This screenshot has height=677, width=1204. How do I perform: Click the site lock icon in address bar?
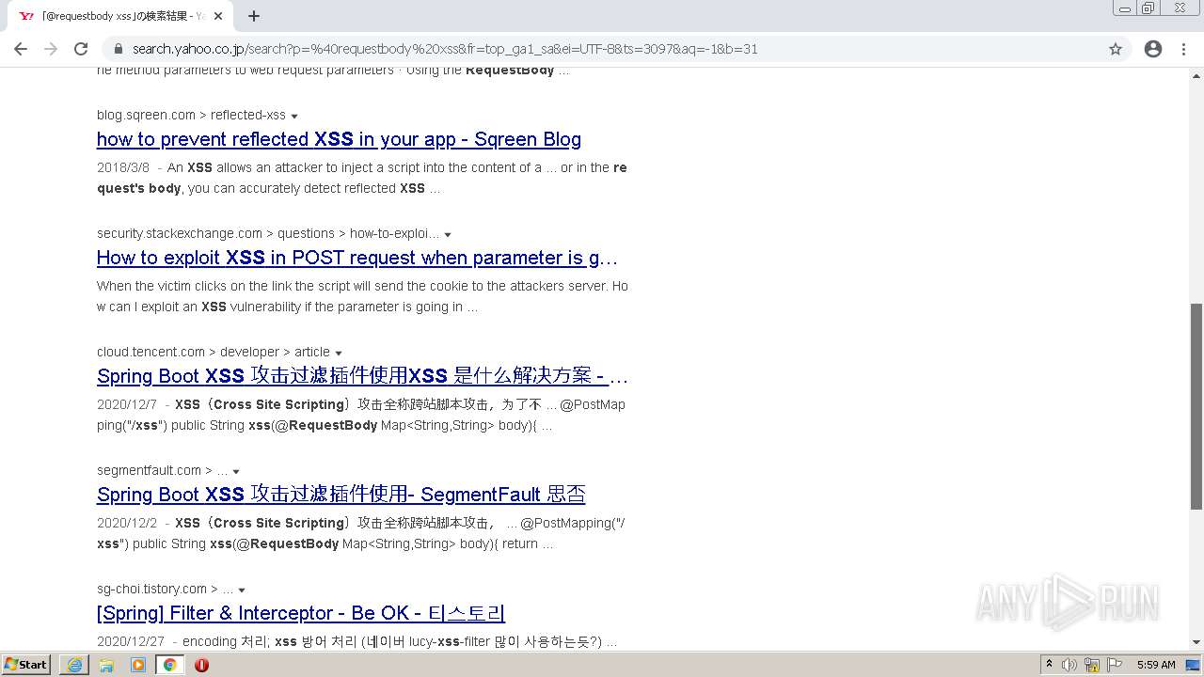[119, 49]
